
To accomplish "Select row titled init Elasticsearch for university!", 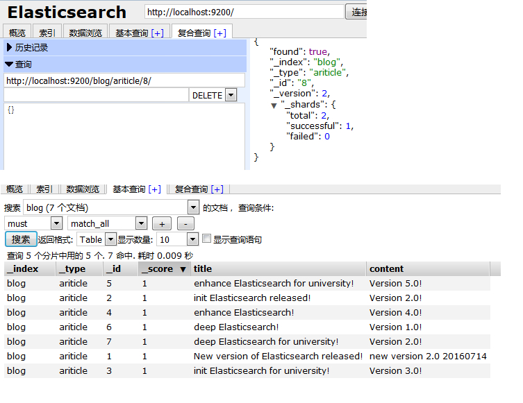I will click(247, 371).
